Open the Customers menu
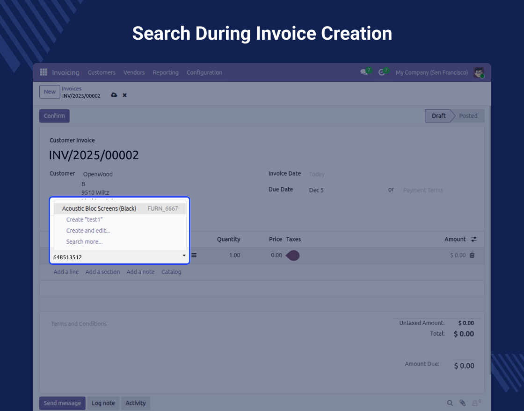 (102, 72)
